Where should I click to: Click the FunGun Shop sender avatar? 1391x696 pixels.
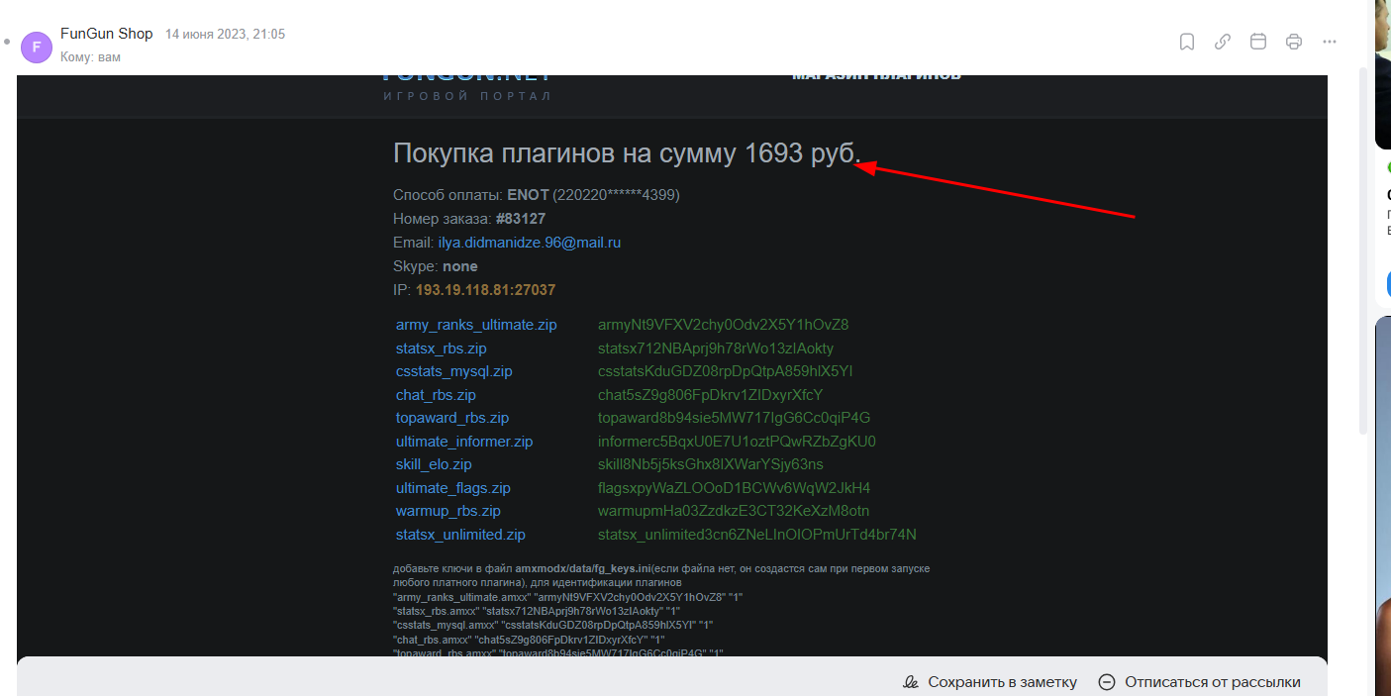coord(36,47)
